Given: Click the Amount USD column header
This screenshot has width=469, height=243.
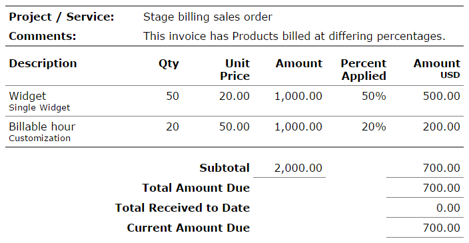Looking at the screenshot, I should [437, 69].
